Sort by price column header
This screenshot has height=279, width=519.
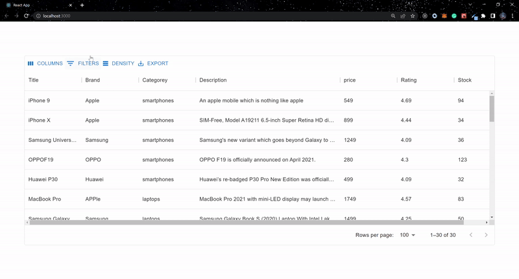[350, 80]
